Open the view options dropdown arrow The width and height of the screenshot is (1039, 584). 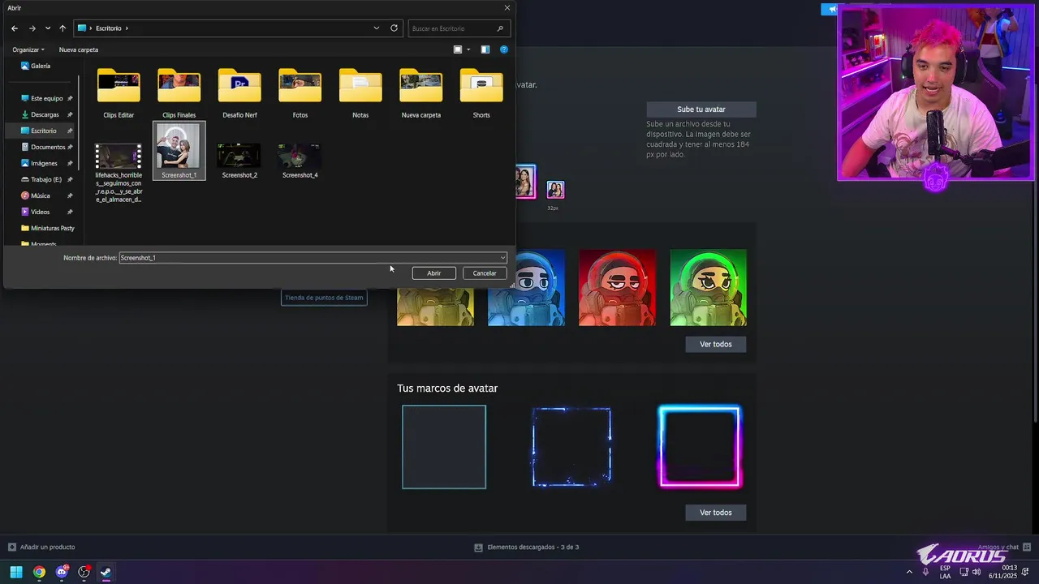(468, 49)
